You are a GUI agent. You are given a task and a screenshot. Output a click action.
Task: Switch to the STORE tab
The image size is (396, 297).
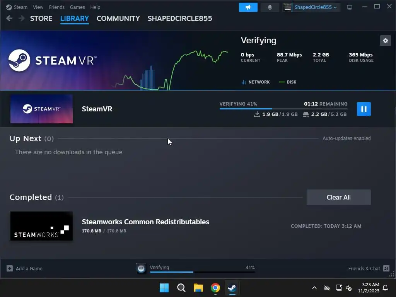point(41,19)
